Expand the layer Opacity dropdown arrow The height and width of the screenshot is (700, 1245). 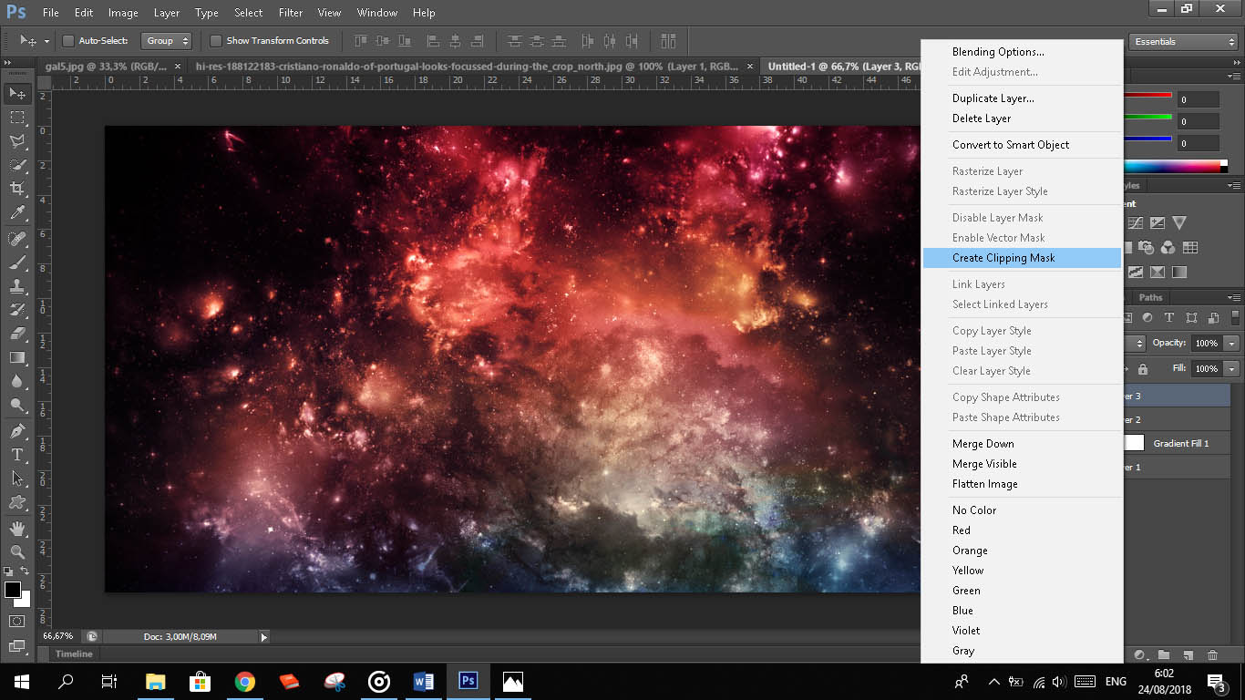coord(1232,344)
